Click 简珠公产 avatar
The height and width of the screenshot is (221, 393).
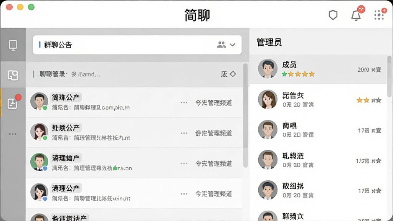pyautogui.click(x=39, y=101)
